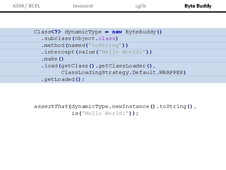Select the Byte Buddy tab

click(198, 6)
